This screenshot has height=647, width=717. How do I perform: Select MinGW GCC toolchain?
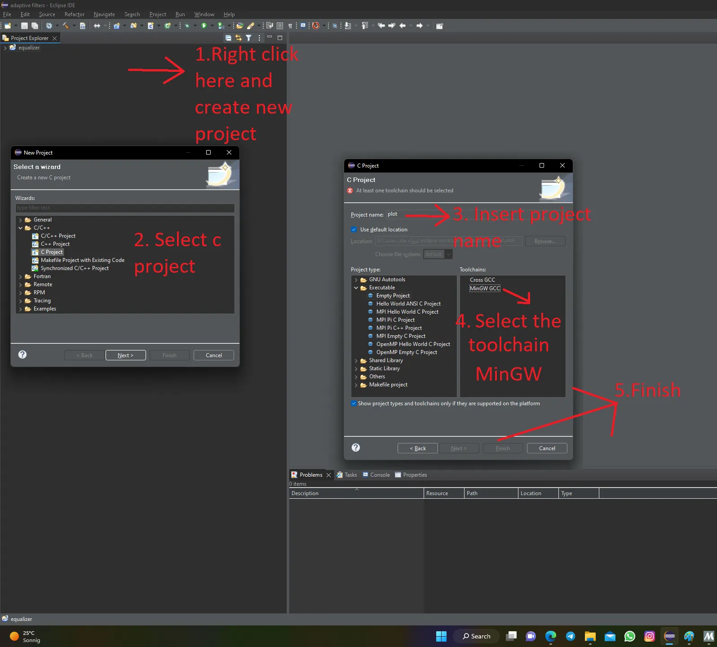pyautogui.click(x=485, y=288)
